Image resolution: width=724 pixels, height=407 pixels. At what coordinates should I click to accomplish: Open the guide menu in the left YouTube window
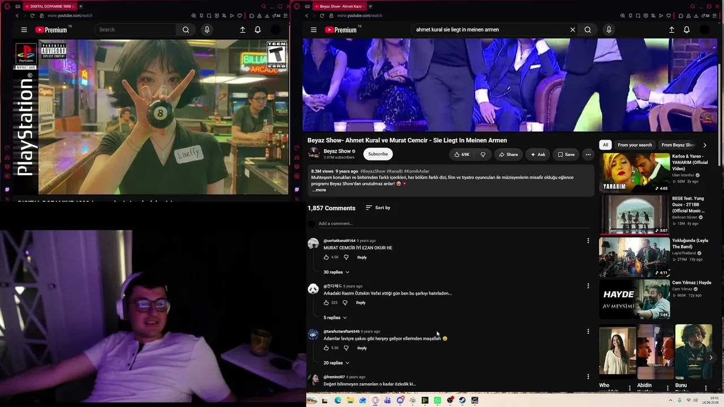[x=24, y=30]
